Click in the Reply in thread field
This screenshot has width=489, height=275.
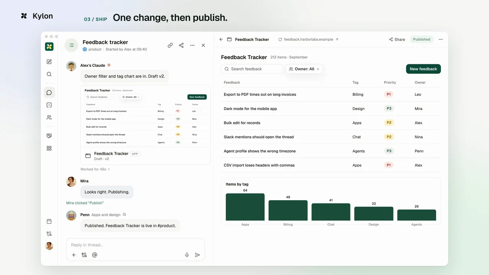tap(136, 245)
